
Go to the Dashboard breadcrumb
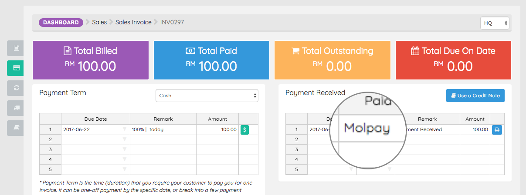pos(61,22)
